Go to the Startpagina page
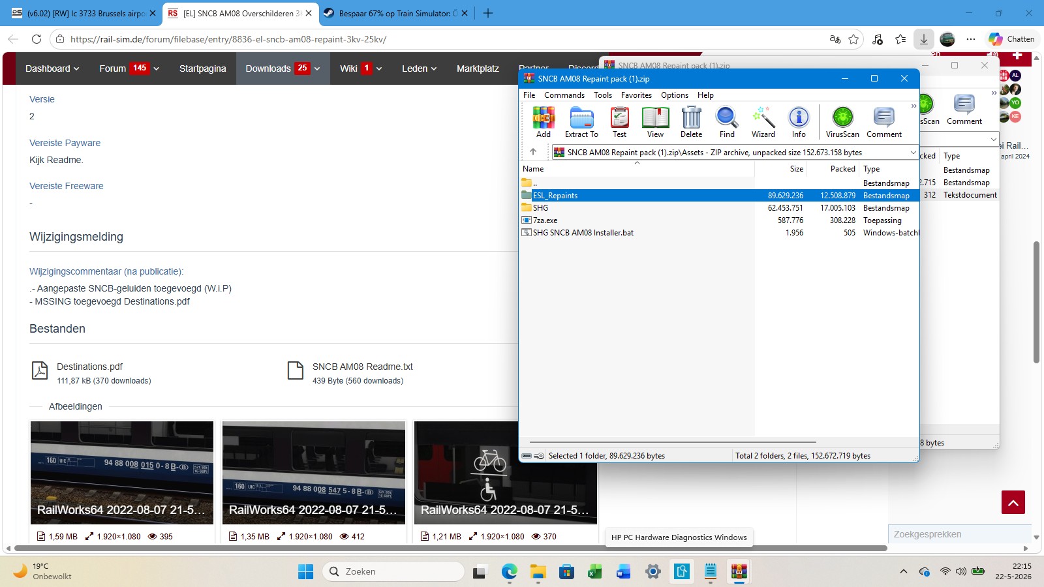Viewport: 1044px width, 587px height. 202,68
